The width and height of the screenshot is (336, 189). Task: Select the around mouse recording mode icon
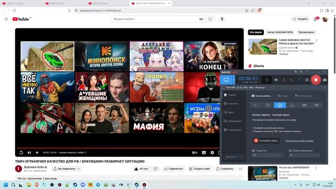coord(292,105)
